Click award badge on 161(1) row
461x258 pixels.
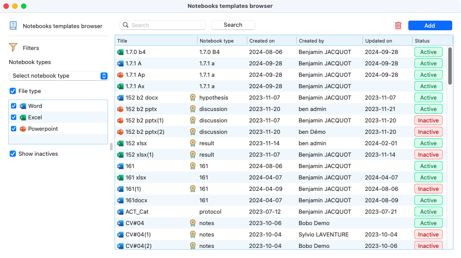pos(193,189)
